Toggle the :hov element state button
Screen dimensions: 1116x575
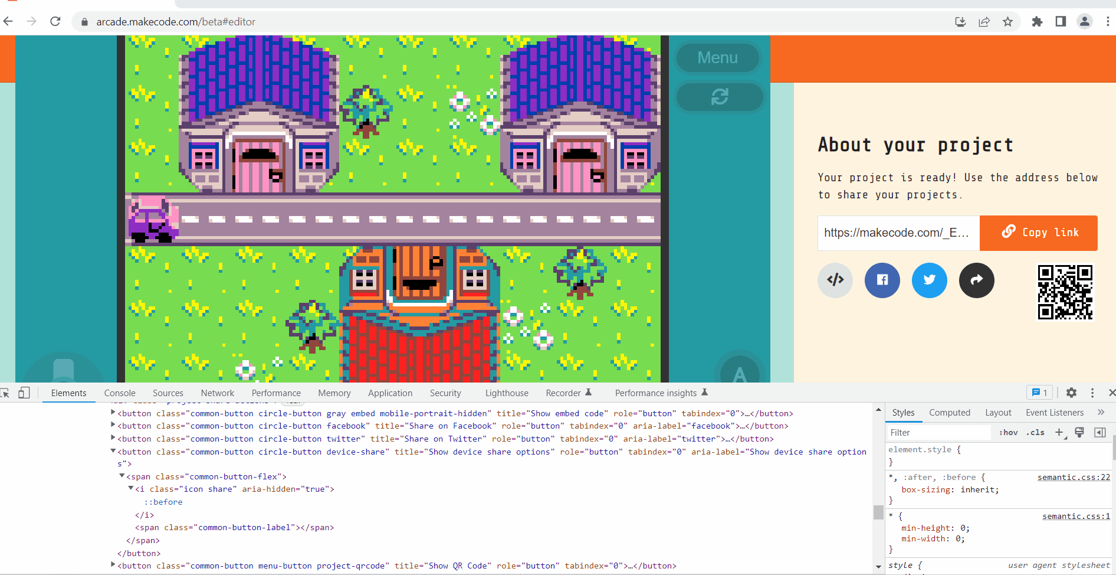tap(1009, 433)
